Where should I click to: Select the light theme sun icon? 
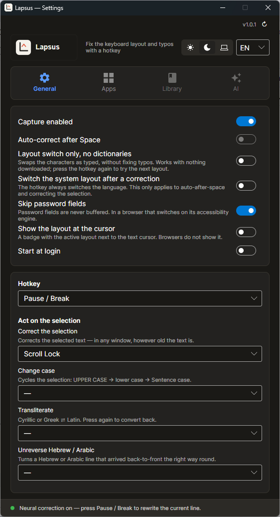point(190,47)
